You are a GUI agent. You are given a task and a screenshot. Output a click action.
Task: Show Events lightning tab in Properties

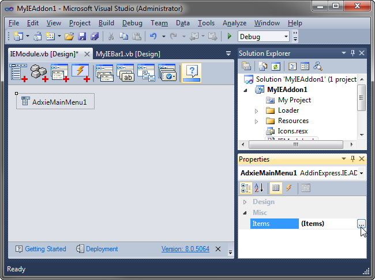[x=289, y=188]
